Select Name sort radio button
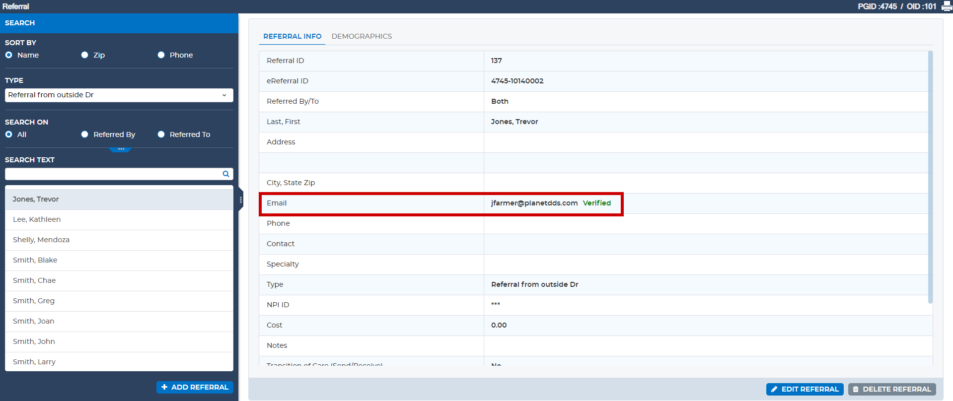The width and height of the screenshot is (953, 401). (8, 55)
